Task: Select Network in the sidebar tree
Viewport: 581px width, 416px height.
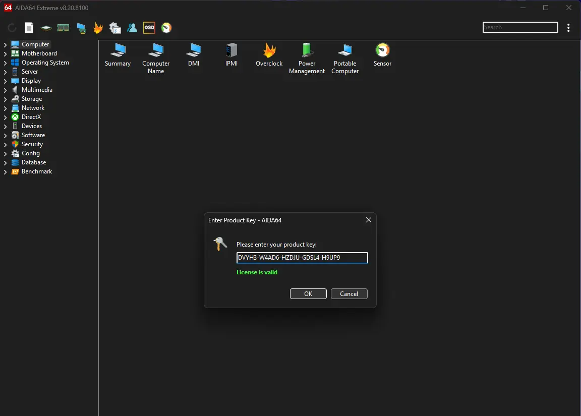Action: pyautogui.click(x=33, y=108)
